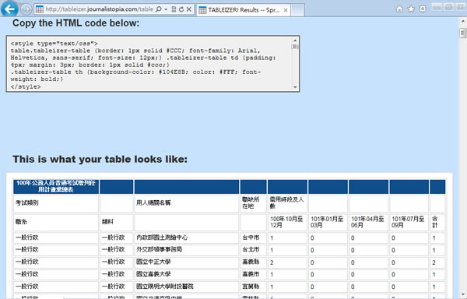467x299 pixels.
Task: Click the '考試類別' cell
Action: tap(56, 203)
